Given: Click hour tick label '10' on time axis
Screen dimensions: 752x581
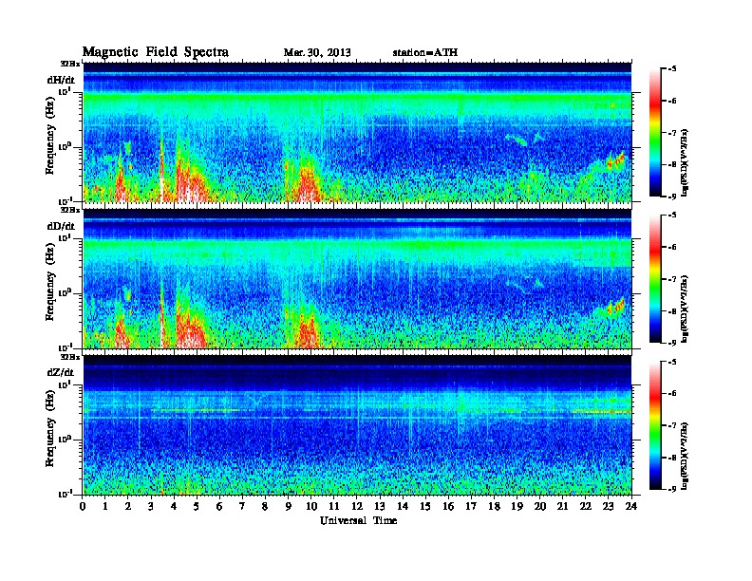Looking at the screenshot, I should click(311, 506).
